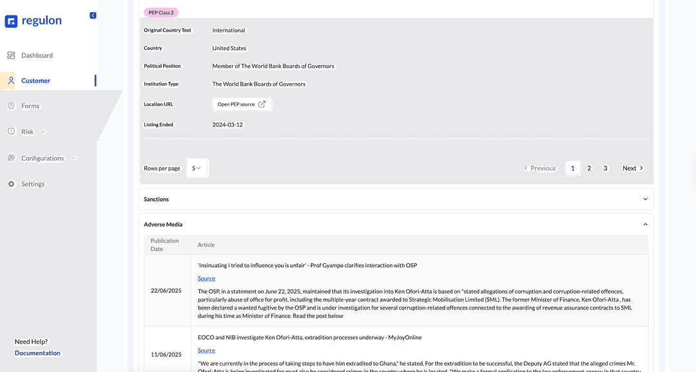Expand the Sanctions section
Image resolution: width=696 pixels, height=372 pixels.
click(645, 200)
